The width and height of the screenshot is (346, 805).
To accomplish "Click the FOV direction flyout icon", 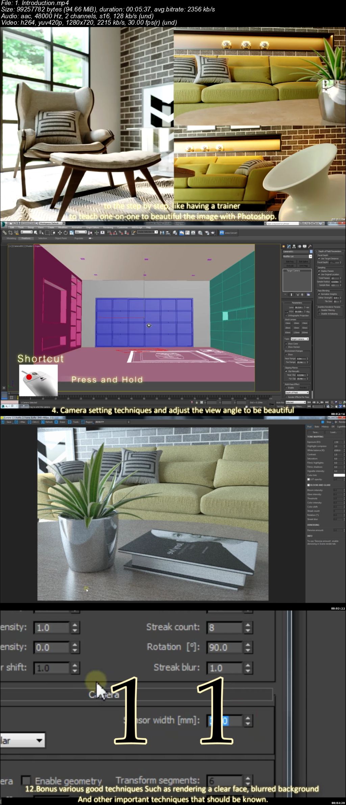I will click(x=286, y=312).
